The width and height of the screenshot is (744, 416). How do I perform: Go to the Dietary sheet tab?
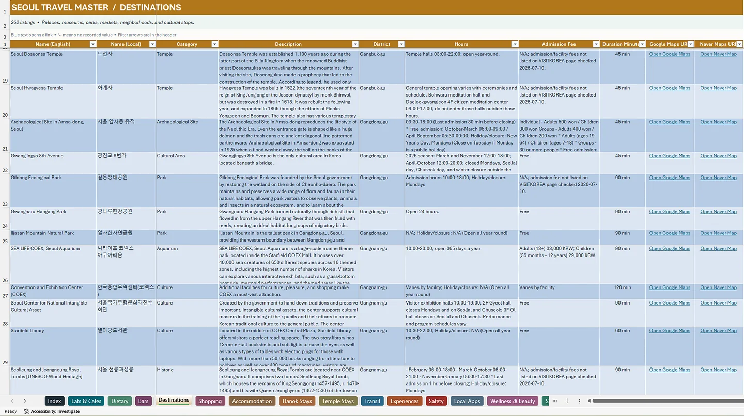pyautogui.click(x=120, y=401)
